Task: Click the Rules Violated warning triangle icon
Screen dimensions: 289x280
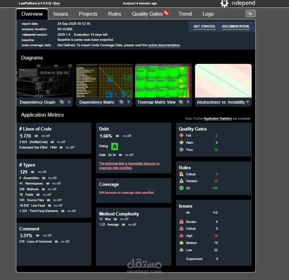Action: click(181, 181)
